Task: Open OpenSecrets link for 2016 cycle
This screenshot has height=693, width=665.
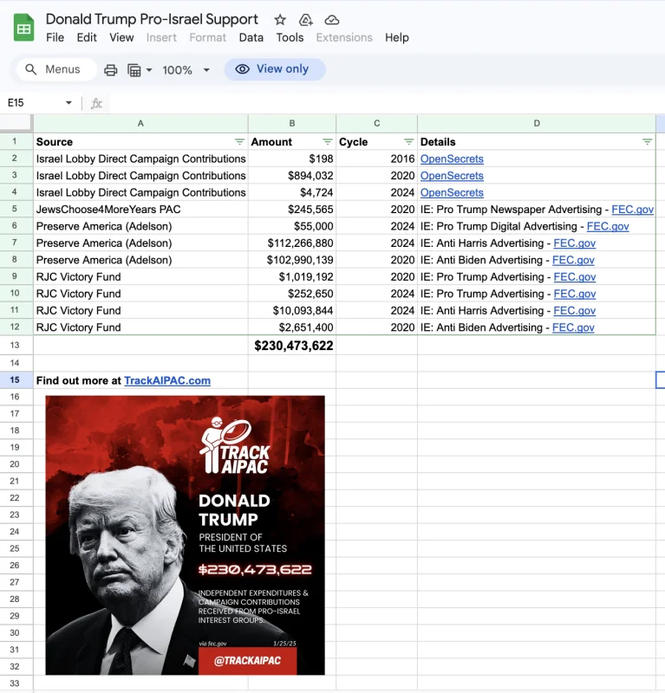Action: point(452,159)
